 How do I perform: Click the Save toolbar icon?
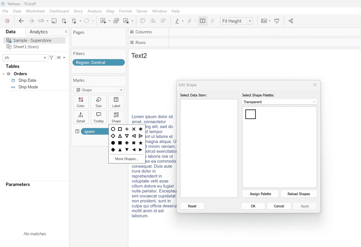click(54, 21)
